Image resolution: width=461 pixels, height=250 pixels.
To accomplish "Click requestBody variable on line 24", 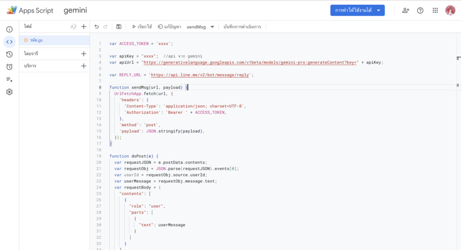I will (138, 188).
